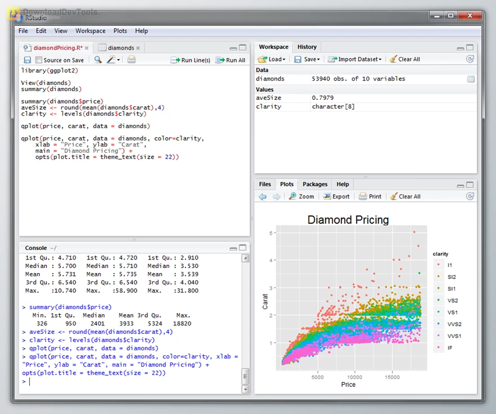Open the Plots menu
The width and height of the screenshot is (496, 414).
tap(120, 30)
